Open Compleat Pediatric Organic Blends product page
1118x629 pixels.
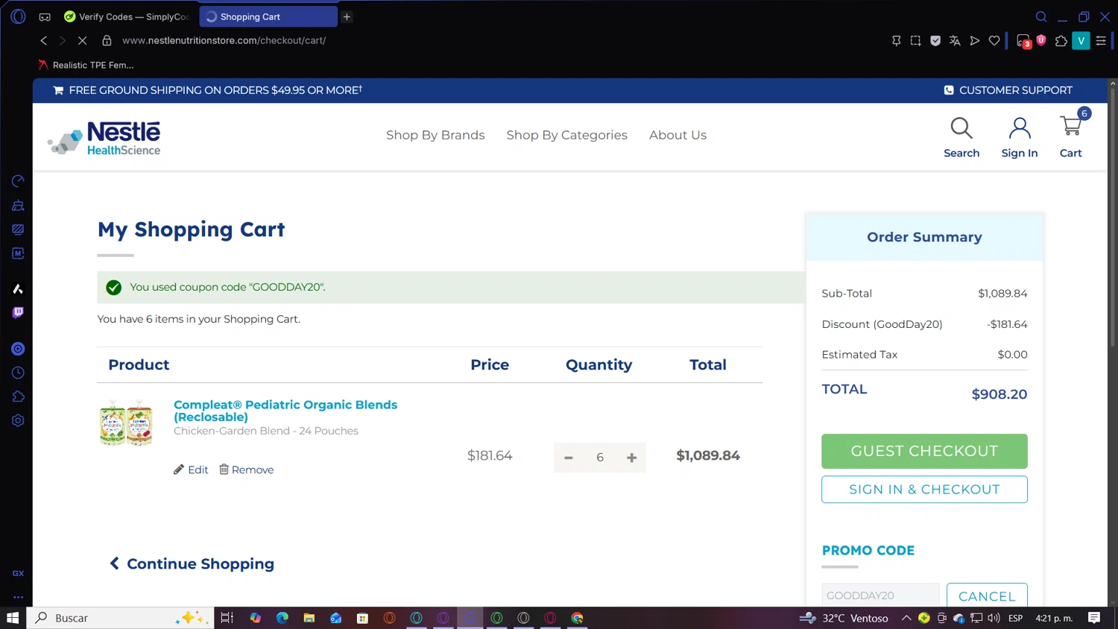[285, 411]
